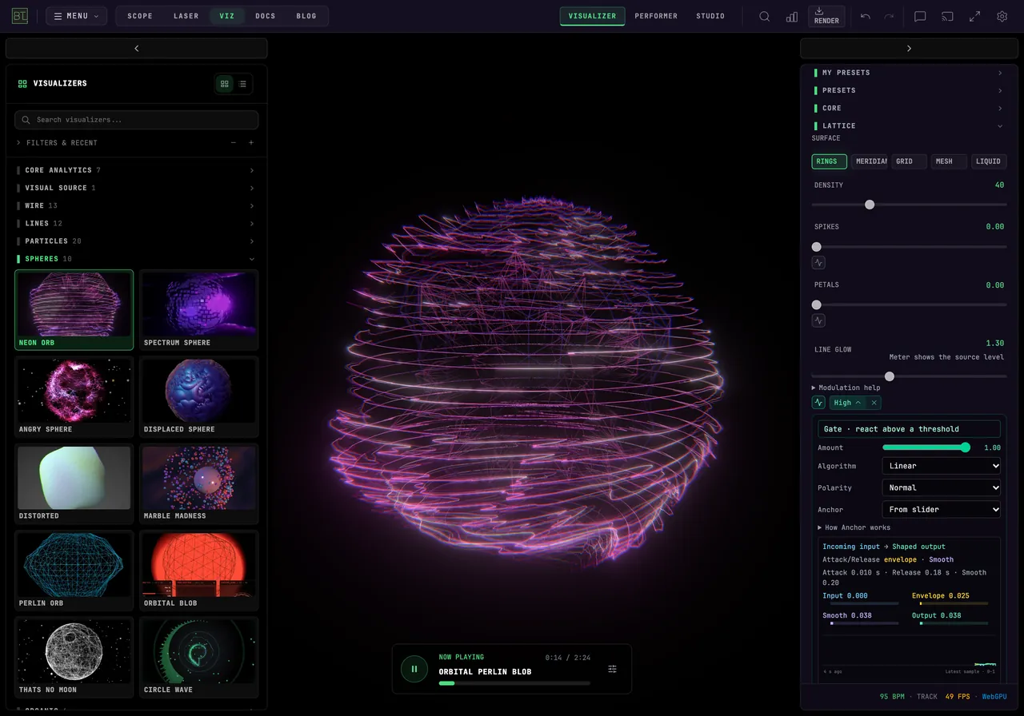Open the Menu dropdown
The width and height of the screenshot is (1024, 716).
pyautogui.click(x=76, y=16)
